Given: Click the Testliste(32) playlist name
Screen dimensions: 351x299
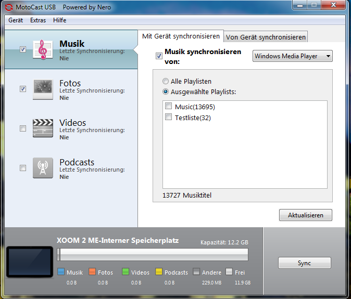Looking at the screenshot, I should 193,118.
